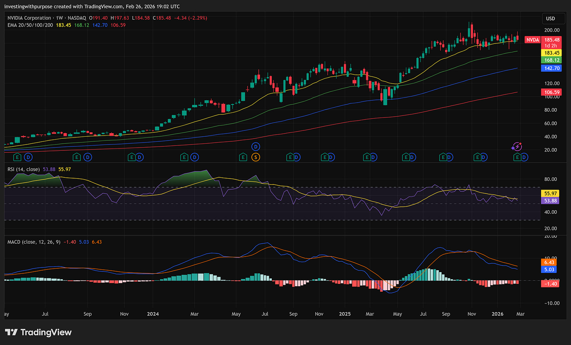Viewport: 571px width, 345px height.
Task: Click the NVDA symbol tag on price axis
Action: (x=533, y=40)
